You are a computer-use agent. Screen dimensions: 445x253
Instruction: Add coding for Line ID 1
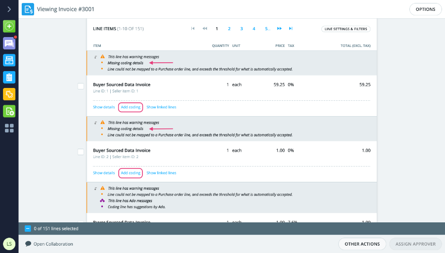click(131, 107)
